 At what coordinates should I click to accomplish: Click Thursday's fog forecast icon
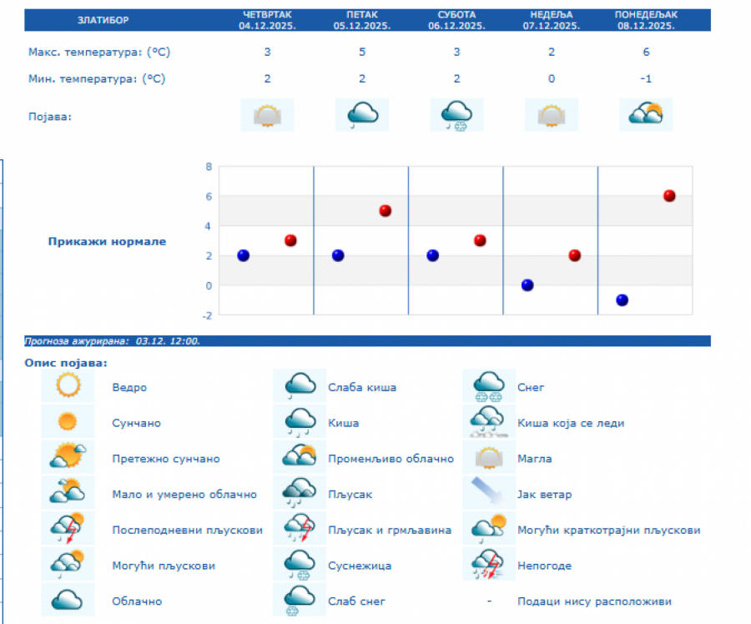(x=267, y=115)
